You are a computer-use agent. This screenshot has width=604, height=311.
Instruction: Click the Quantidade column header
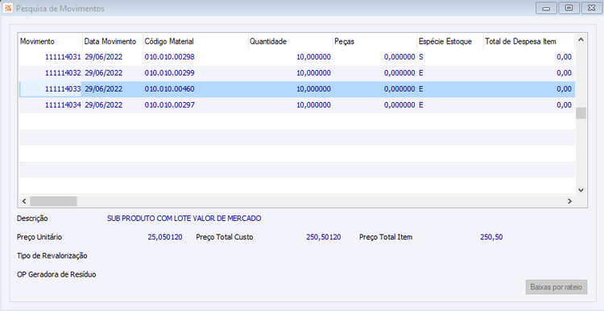click(x=290, y=42)
